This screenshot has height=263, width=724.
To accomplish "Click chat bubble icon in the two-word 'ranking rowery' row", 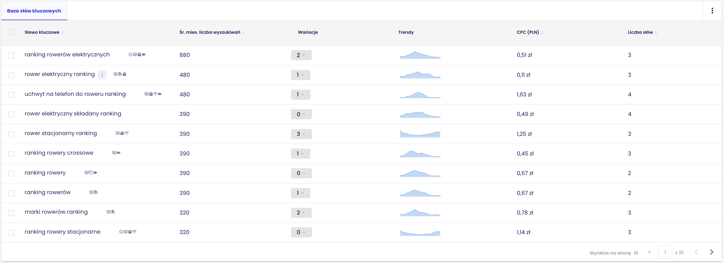I will click(x=91, y=173).
